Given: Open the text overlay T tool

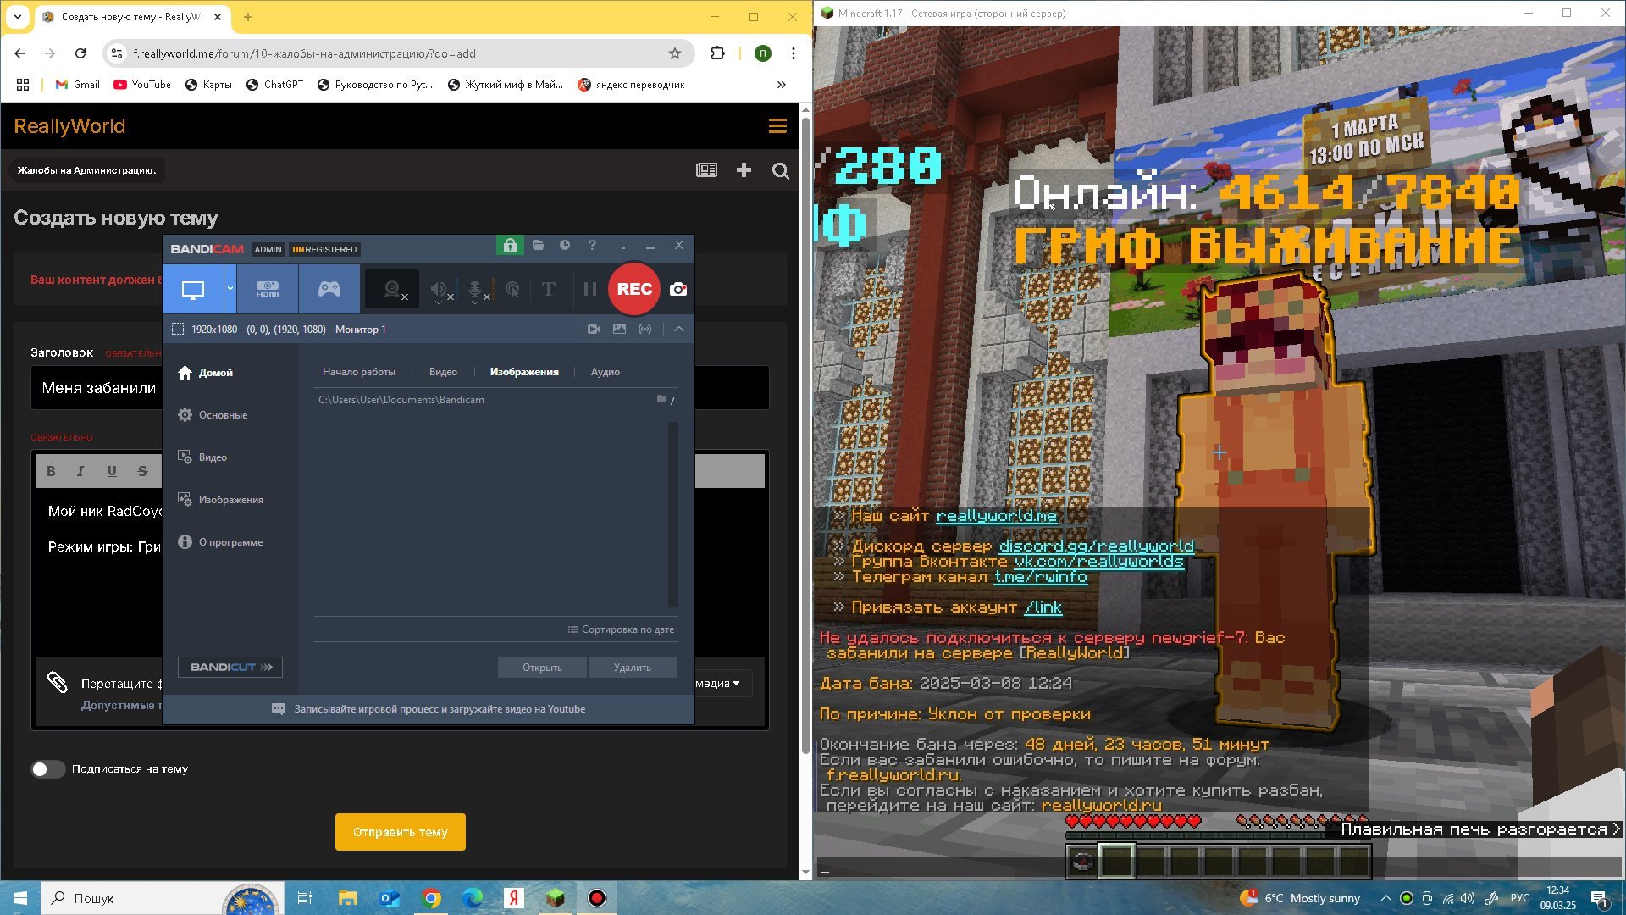Looking at the screenshot, I should click(x=549, y=290).
